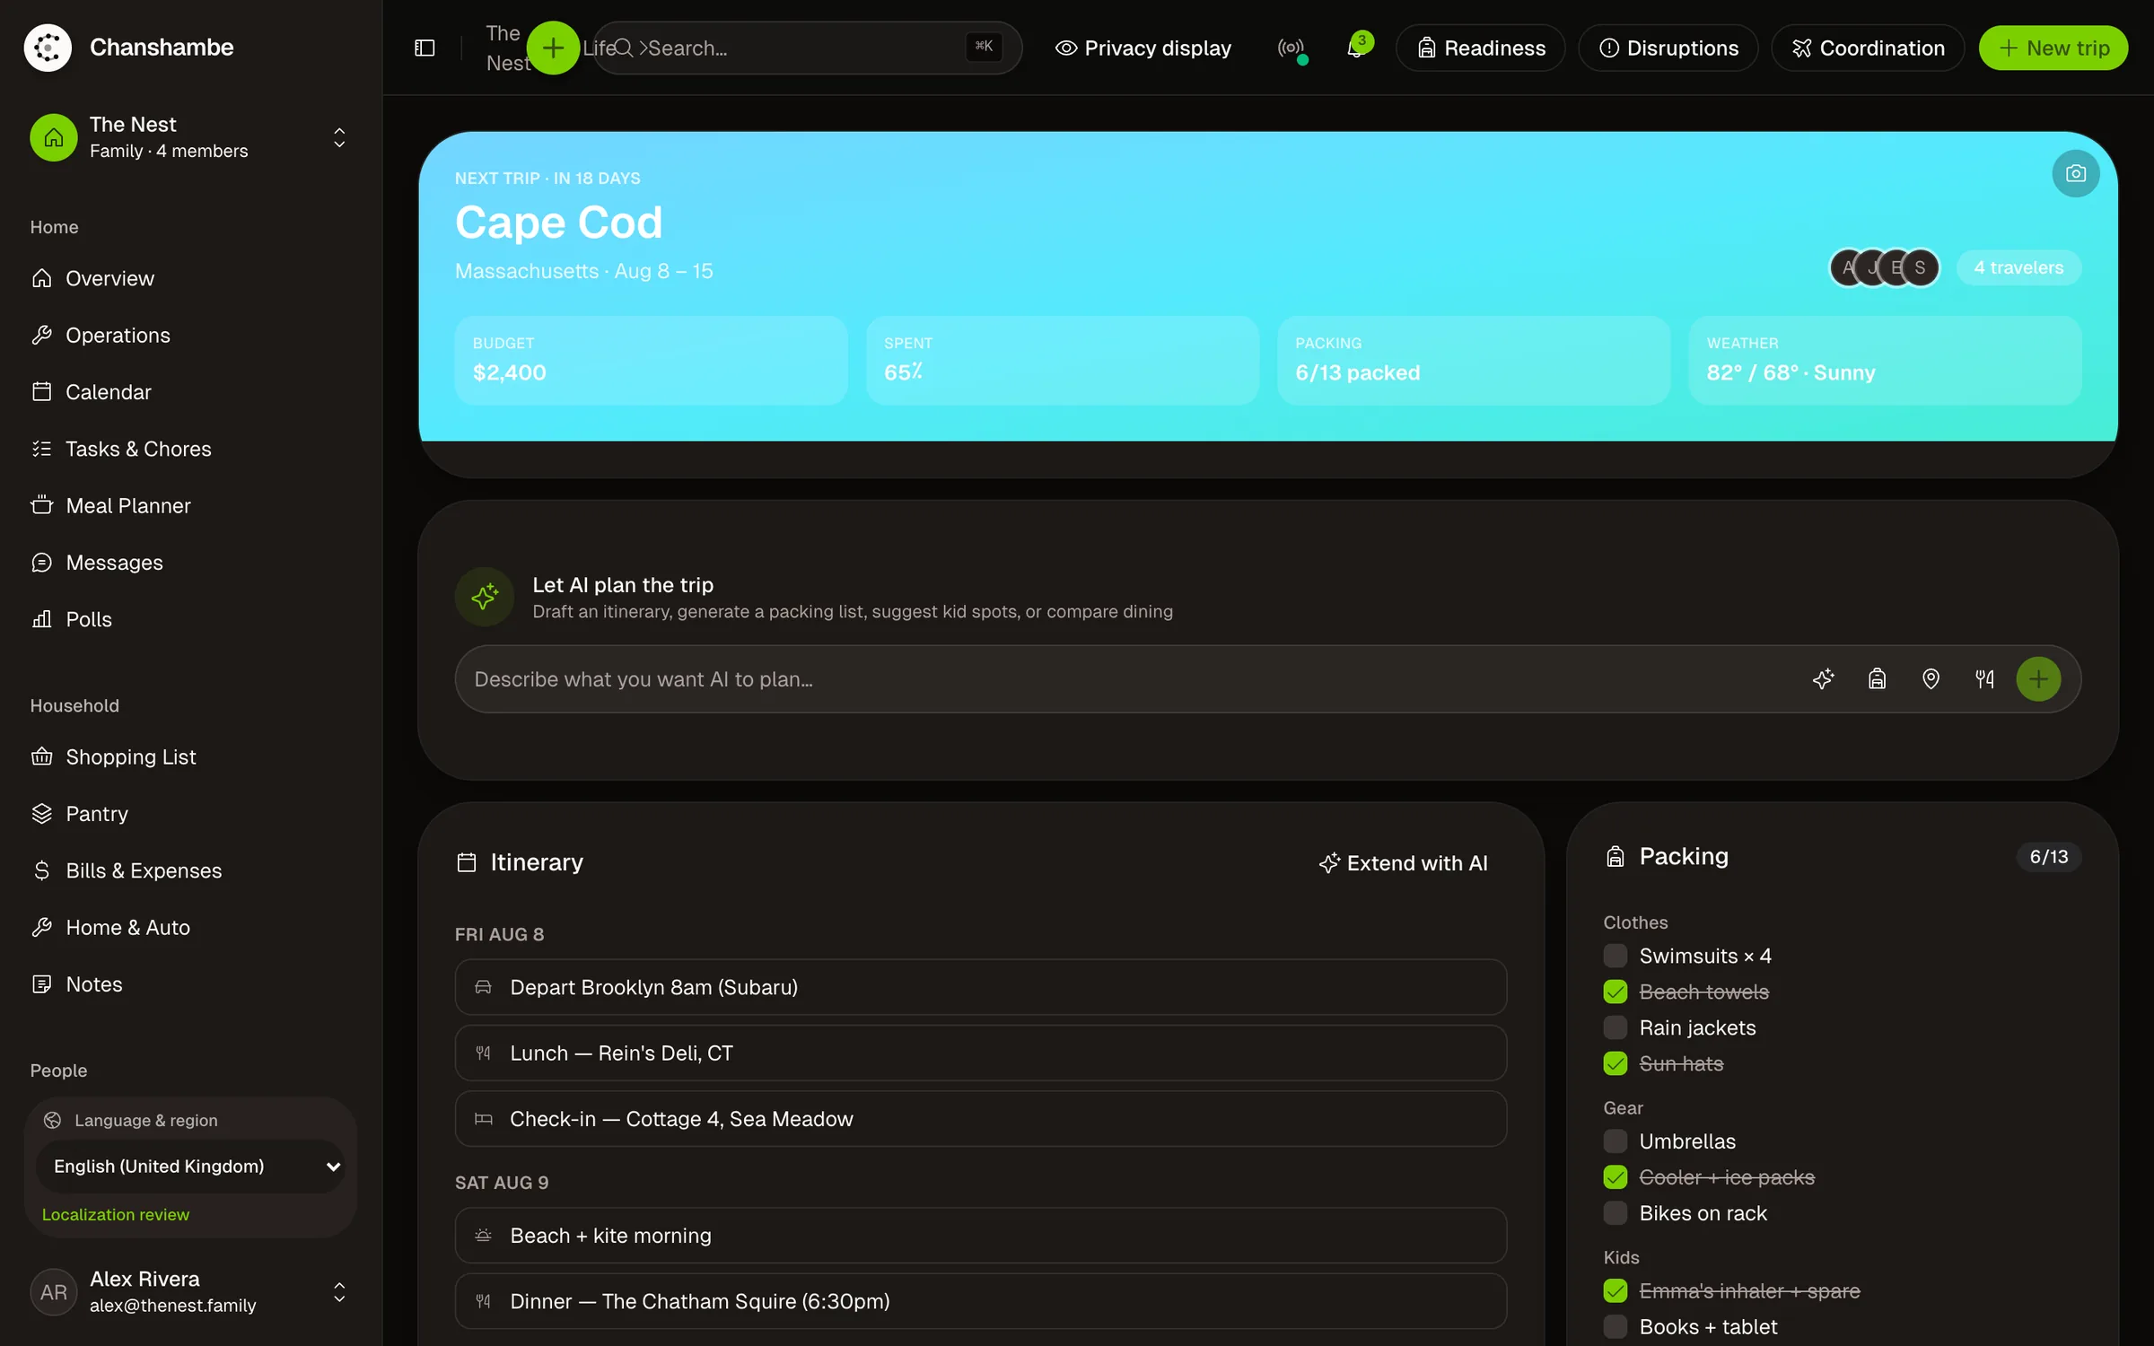Viewport: 2154px width, 1346px height.
Task: Click the New trip button
Action: coord(2053,48)
